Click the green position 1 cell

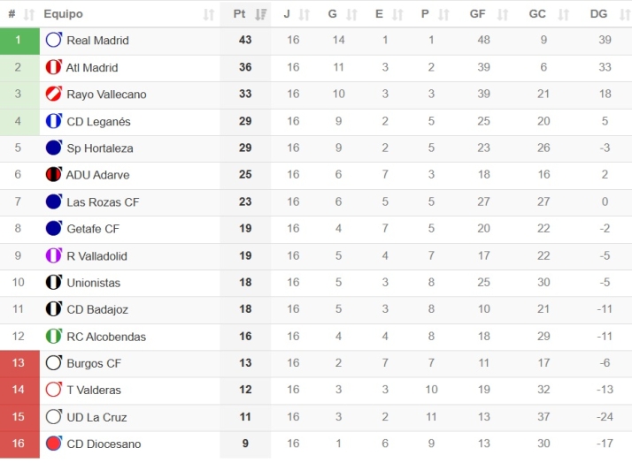[19, 41]
